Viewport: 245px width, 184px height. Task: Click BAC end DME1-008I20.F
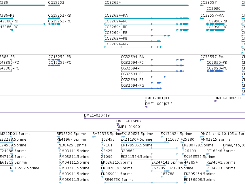(x=228, y=98)
